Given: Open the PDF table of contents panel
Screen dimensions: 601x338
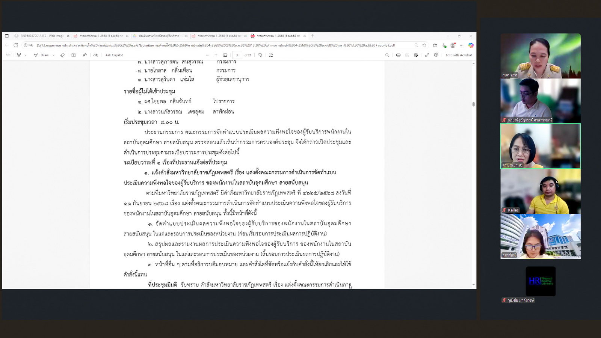Looking at the screenshot, I should (x=8, y=55).
